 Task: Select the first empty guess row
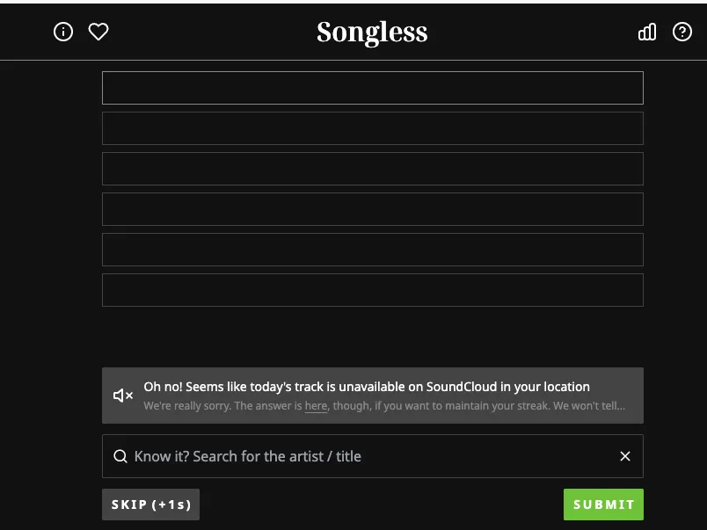[x=372, y=87]
